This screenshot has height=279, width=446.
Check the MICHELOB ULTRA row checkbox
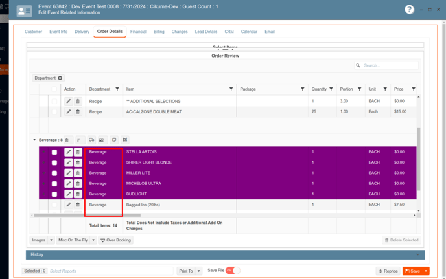(x=54, y=184)
